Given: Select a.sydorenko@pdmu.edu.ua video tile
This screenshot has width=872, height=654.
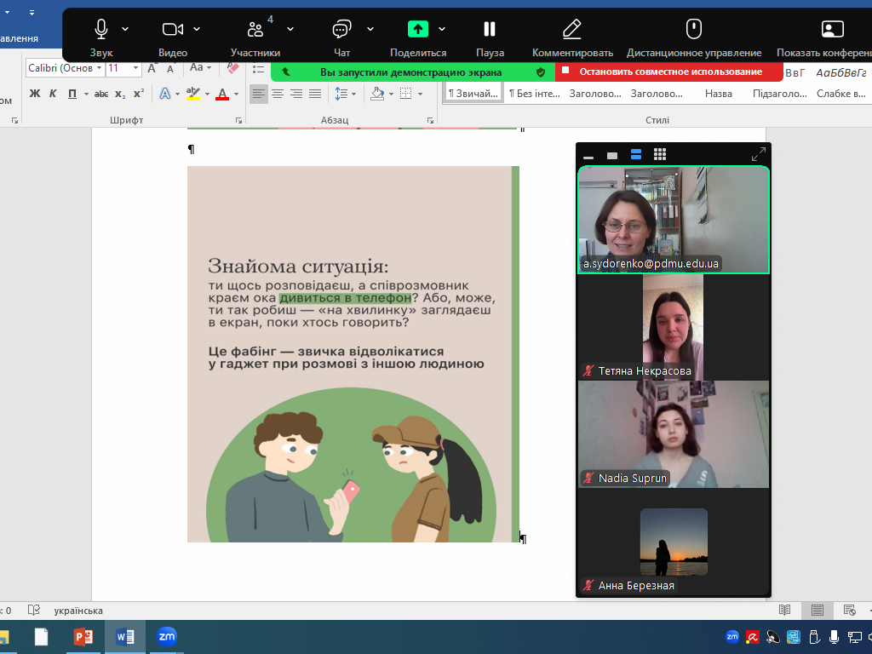Looking at the screenshot, I should 674,221.
